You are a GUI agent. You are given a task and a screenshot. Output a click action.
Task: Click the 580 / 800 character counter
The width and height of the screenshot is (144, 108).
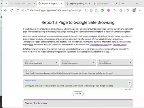click(128, 89)
